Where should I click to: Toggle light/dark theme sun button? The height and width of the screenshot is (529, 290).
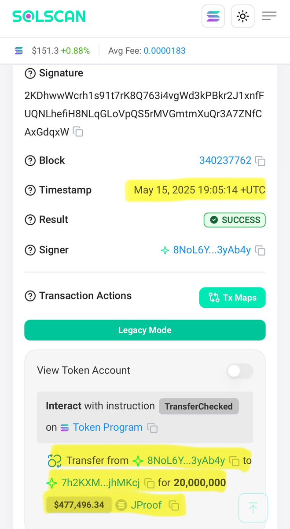pyautogui.click(x=242, y=17)
